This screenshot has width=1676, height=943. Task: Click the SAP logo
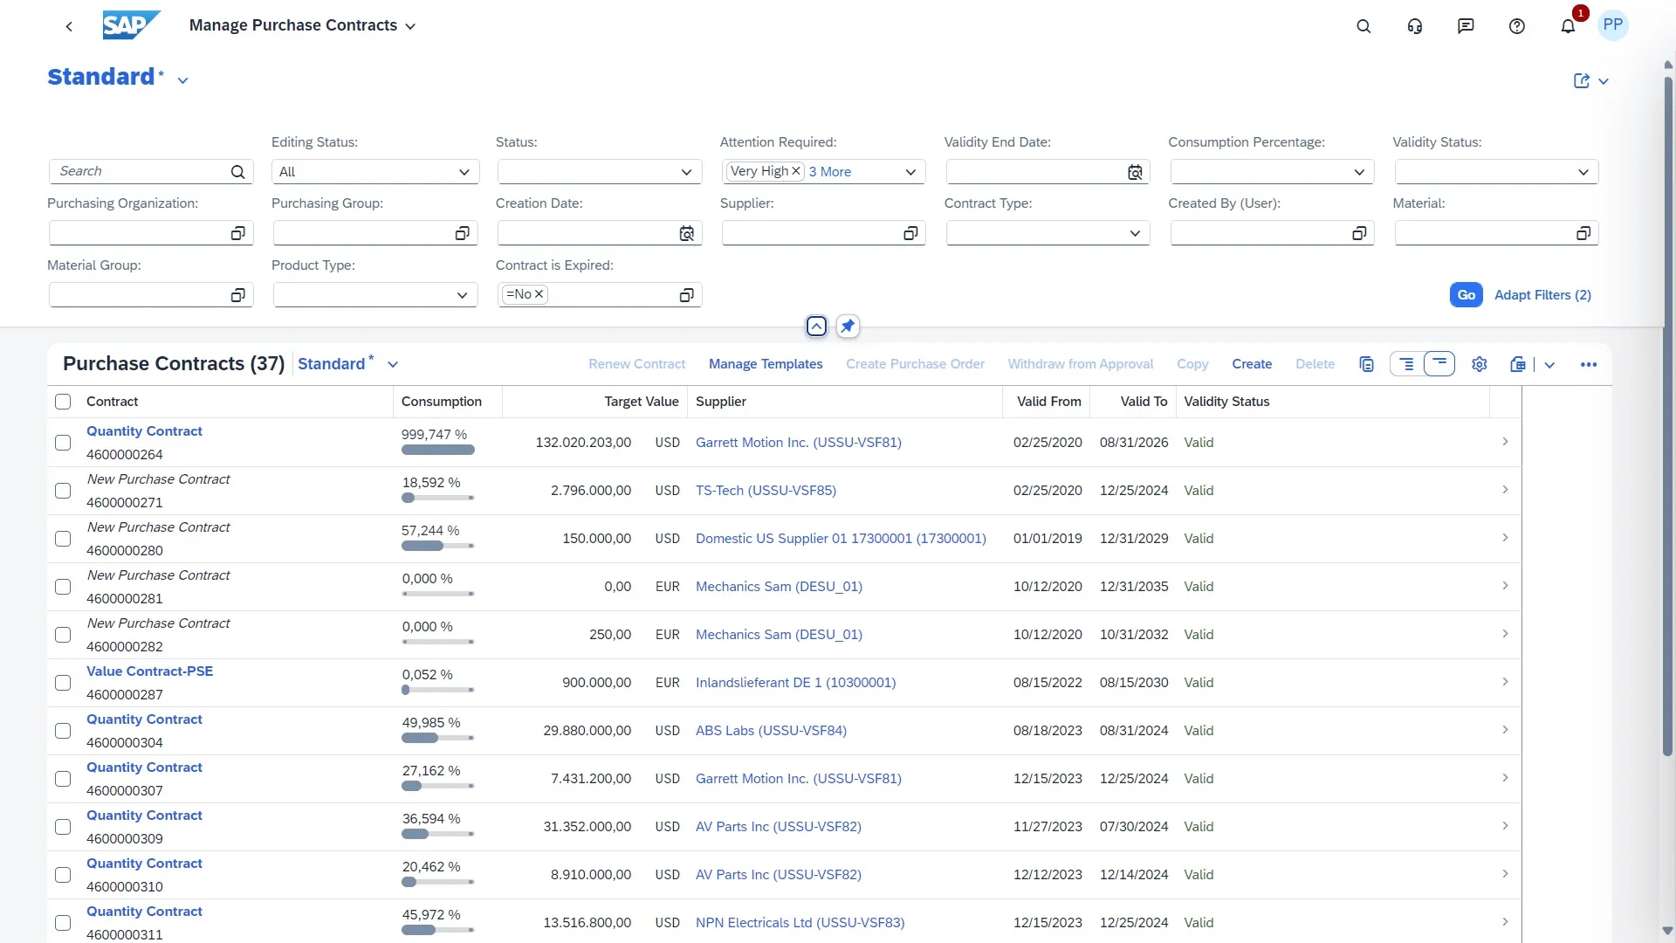131,25
